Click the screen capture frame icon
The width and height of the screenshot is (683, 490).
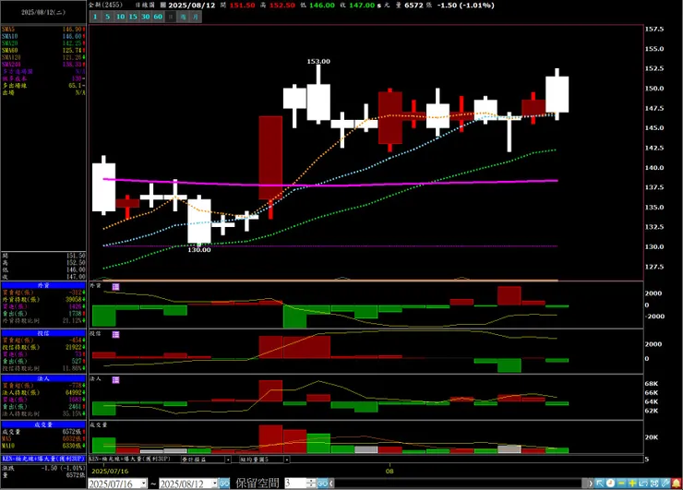pyautogui.click(x=654, y=483)
